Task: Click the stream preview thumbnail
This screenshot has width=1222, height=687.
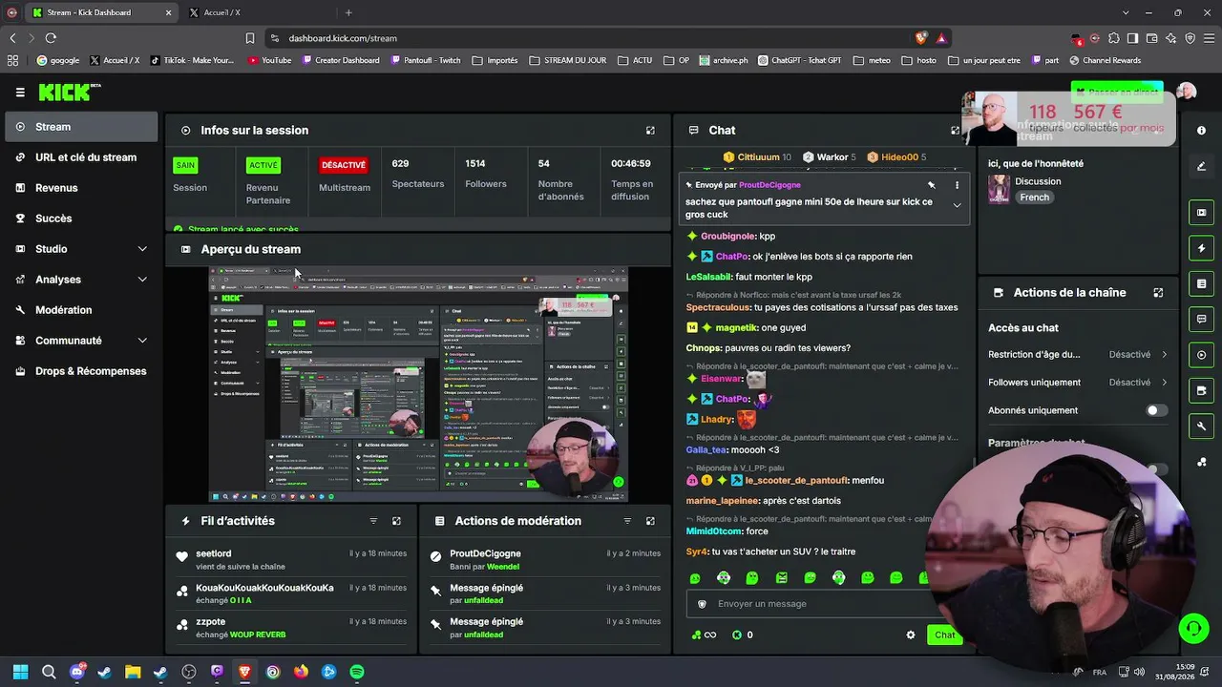Action: (418, 384)
